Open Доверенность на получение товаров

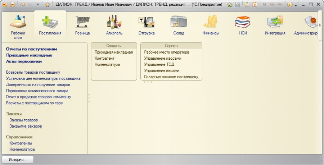coord(38,84)
